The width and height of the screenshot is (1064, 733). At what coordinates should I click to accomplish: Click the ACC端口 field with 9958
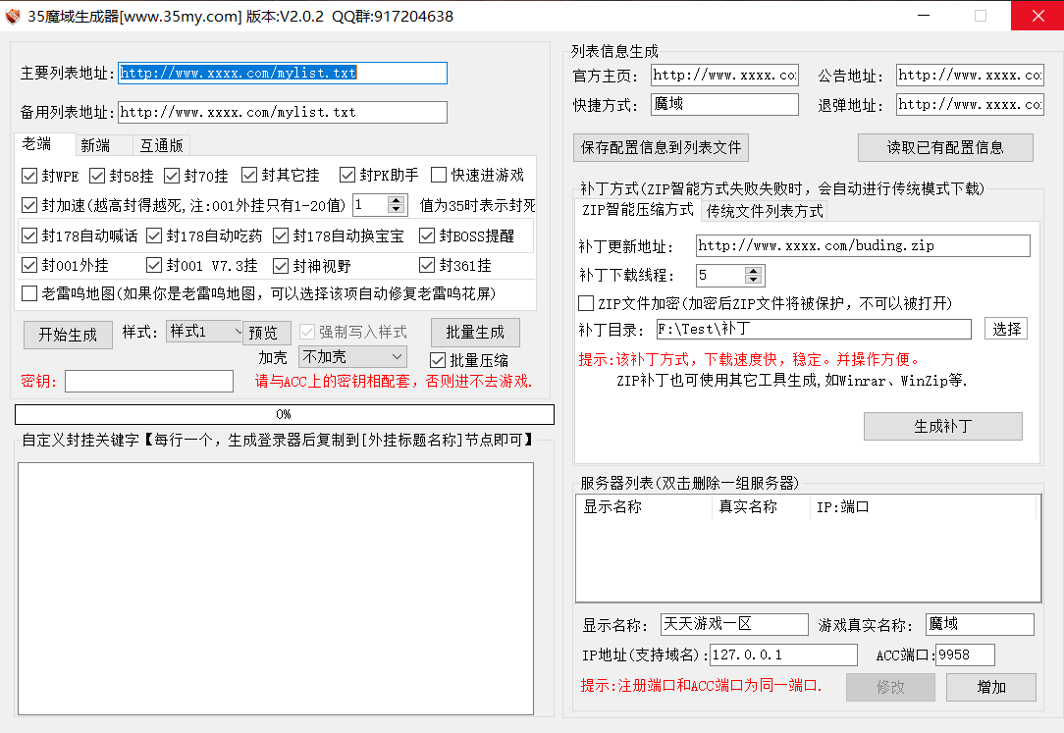tap(965, 655)
